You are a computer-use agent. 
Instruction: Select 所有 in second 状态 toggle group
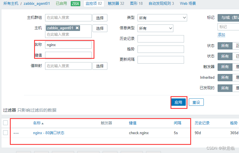[x=225, y=56]
